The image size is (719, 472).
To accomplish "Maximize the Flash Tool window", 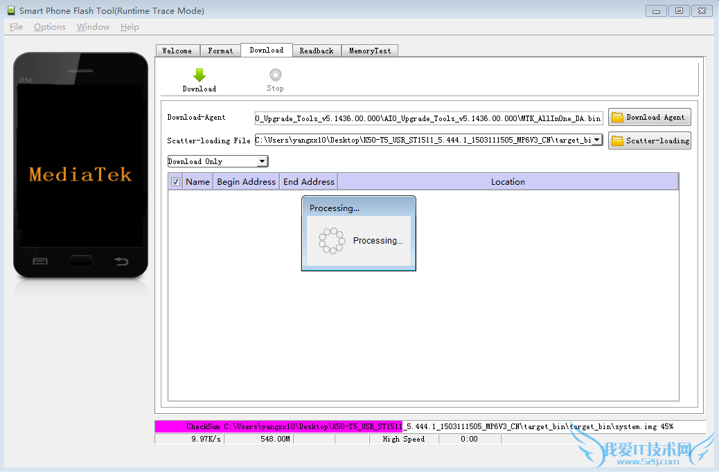I will (679, 10).
